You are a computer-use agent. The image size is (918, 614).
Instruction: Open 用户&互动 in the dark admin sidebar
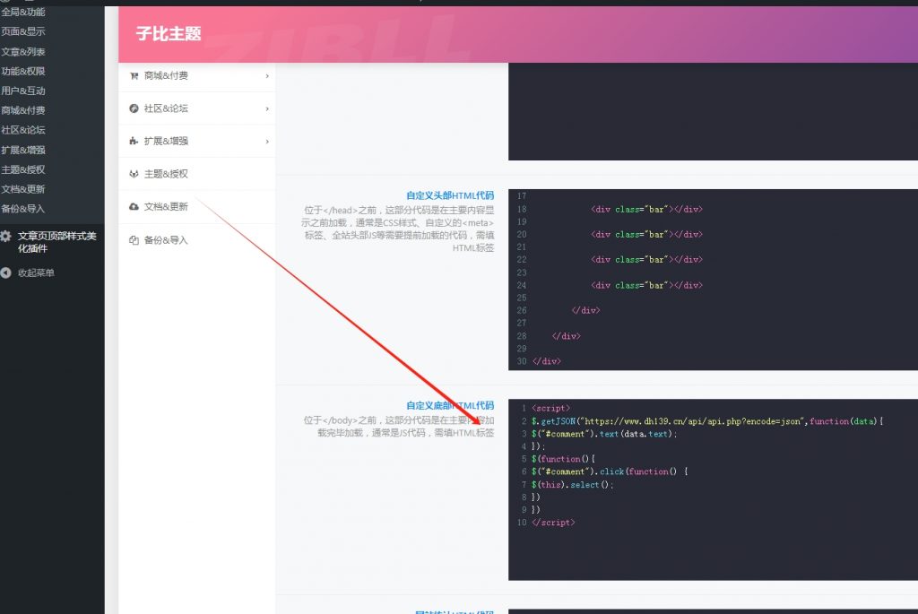pos(23,91)
